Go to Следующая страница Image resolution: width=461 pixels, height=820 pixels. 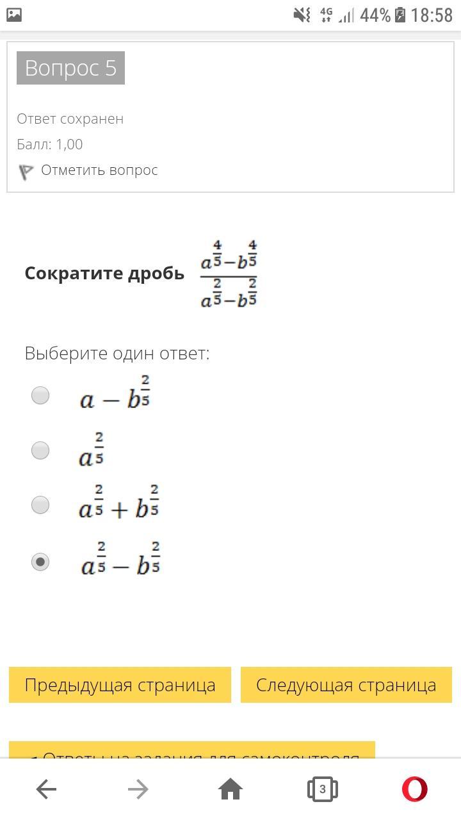point(346,685)
